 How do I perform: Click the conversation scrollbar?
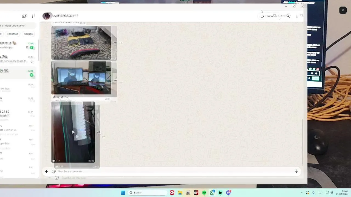pos(303,142)
